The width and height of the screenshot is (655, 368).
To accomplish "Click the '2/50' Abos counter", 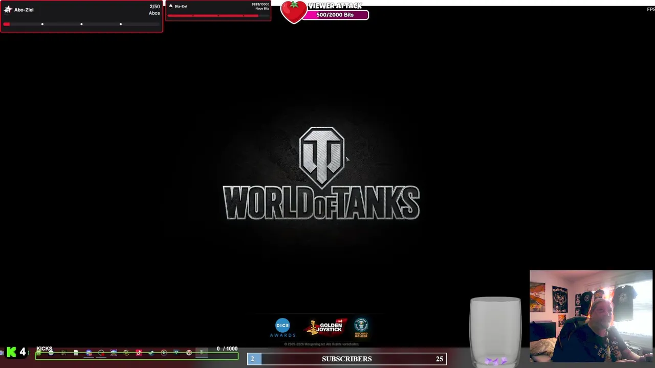I will [x=155, y=7].
